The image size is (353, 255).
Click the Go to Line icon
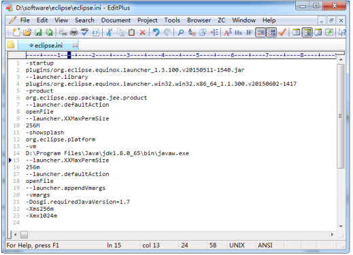point(214,33)
